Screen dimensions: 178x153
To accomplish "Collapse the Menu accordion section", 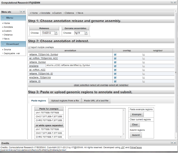I will point(13,18).
